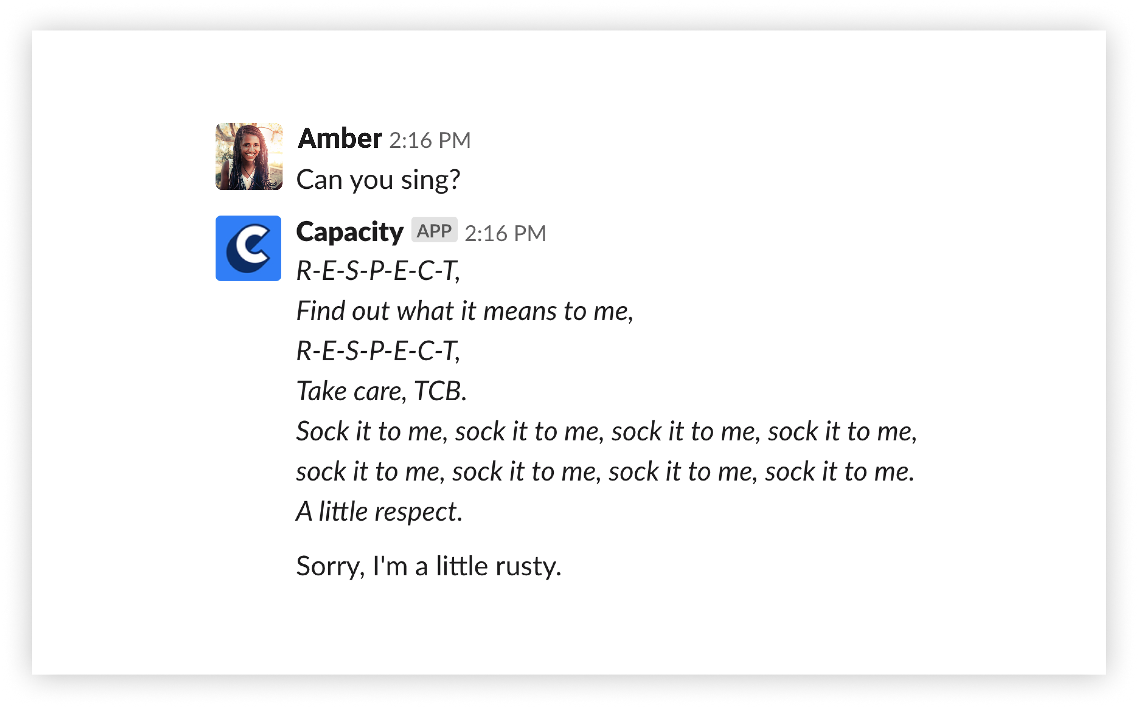
Task: Open Amber's username link
Action: [340, 139]
